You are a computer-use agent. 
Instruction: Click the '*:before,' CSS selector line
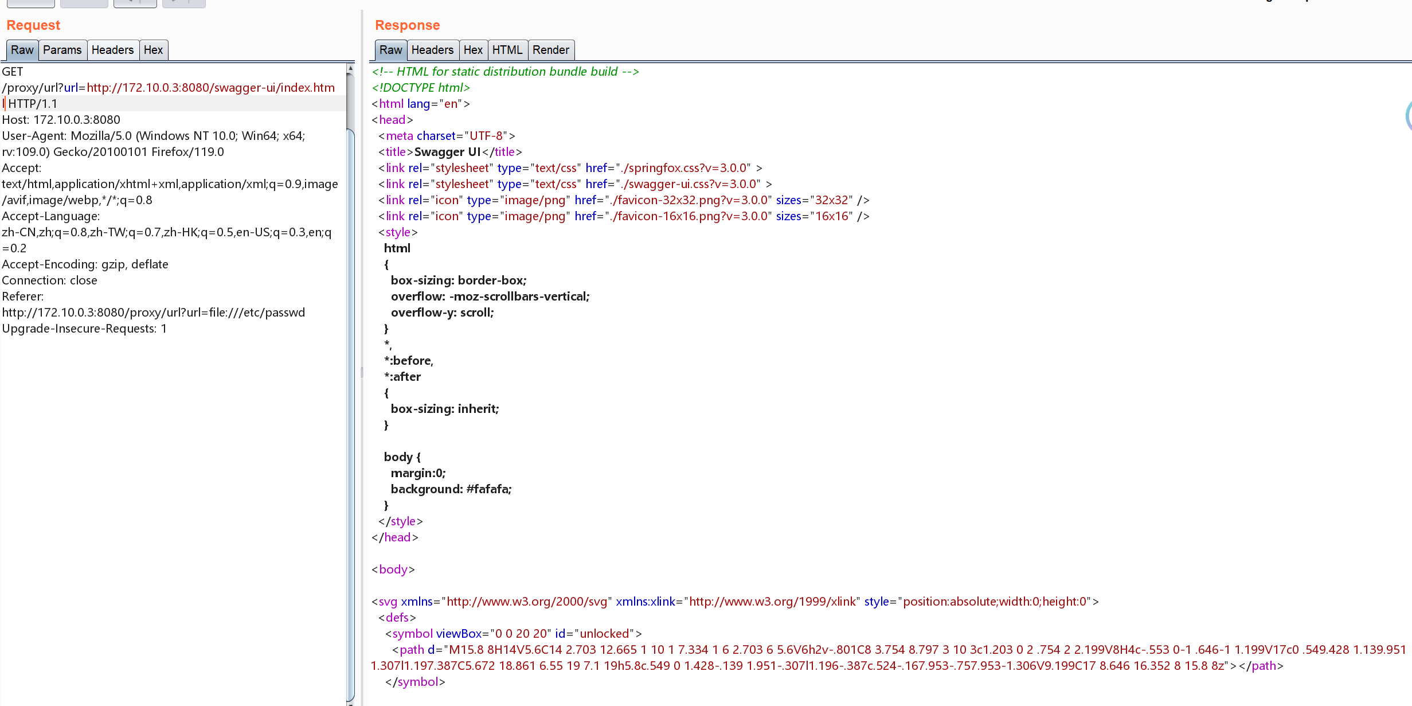(x=409, y=361)
